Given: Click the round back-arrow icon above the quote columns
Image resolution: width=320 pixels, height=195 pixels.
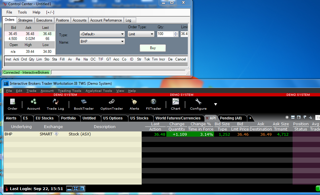Looking at the screenshot, I should click(287, 117).
